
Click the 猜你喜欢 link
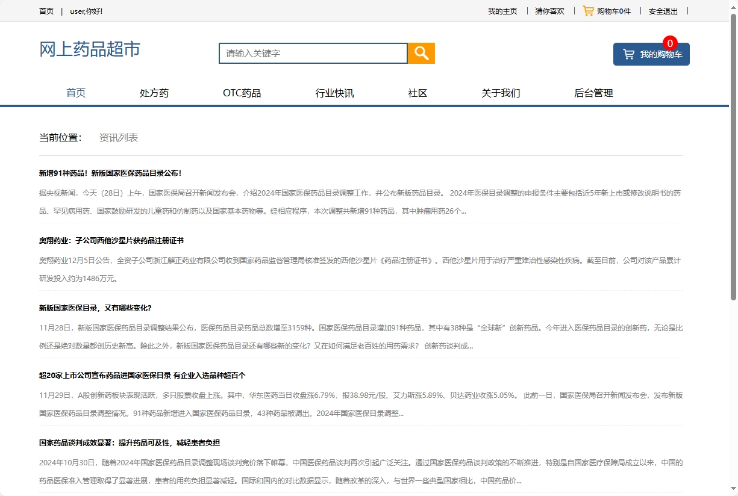point(548,10)
